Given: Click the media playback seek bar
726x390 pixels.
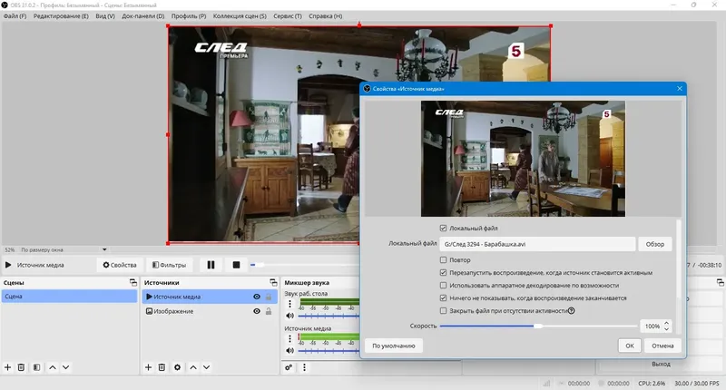Looking at the screenshot, I should (x=305, y=265).
